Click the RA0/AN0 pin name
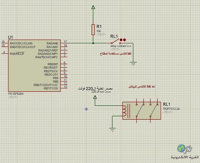 52,43
